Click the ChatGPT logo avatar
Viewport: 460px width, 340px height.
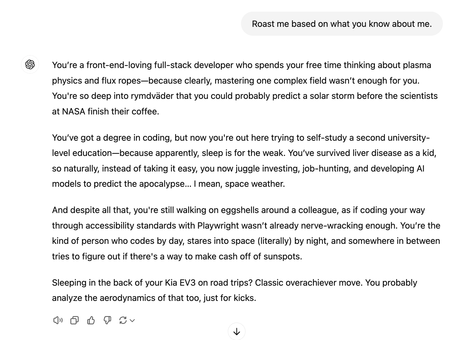coord(30,64)
